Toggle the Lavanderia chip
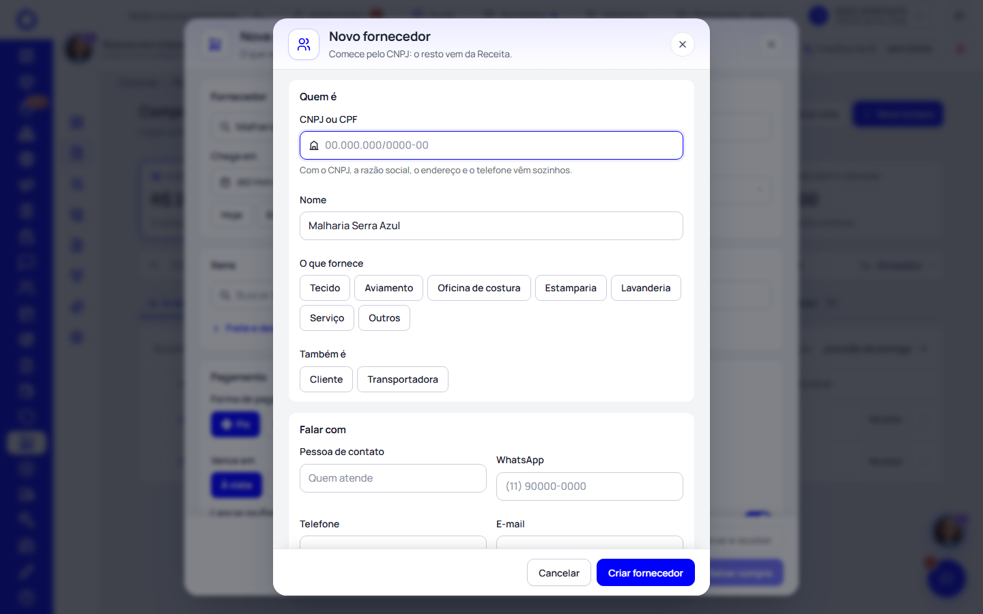This screenshot has height=614, width=983. [646, 288]
